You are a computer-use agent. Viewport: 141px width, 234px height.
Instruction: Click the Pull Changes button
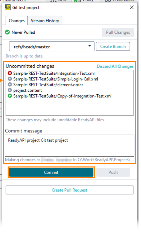coord(118,32)
